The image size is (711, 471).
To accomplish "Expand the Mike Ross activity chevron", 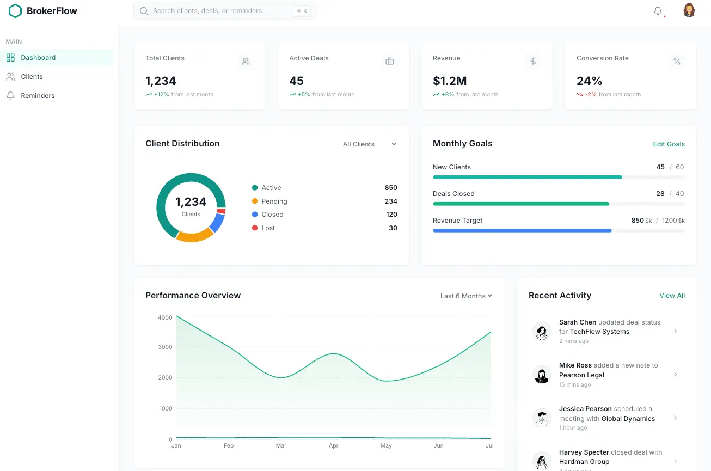I will (675, 375).
